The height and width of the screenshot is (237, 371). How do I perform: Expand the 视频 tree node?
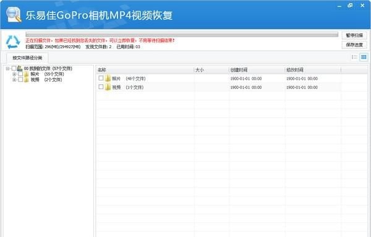click(x=14, y=80)
